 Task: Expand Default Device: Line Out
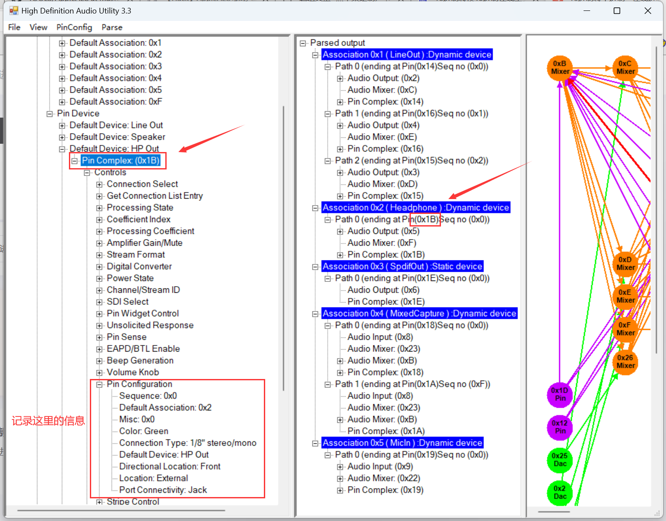pyautogui.click(x=62, y=126)
